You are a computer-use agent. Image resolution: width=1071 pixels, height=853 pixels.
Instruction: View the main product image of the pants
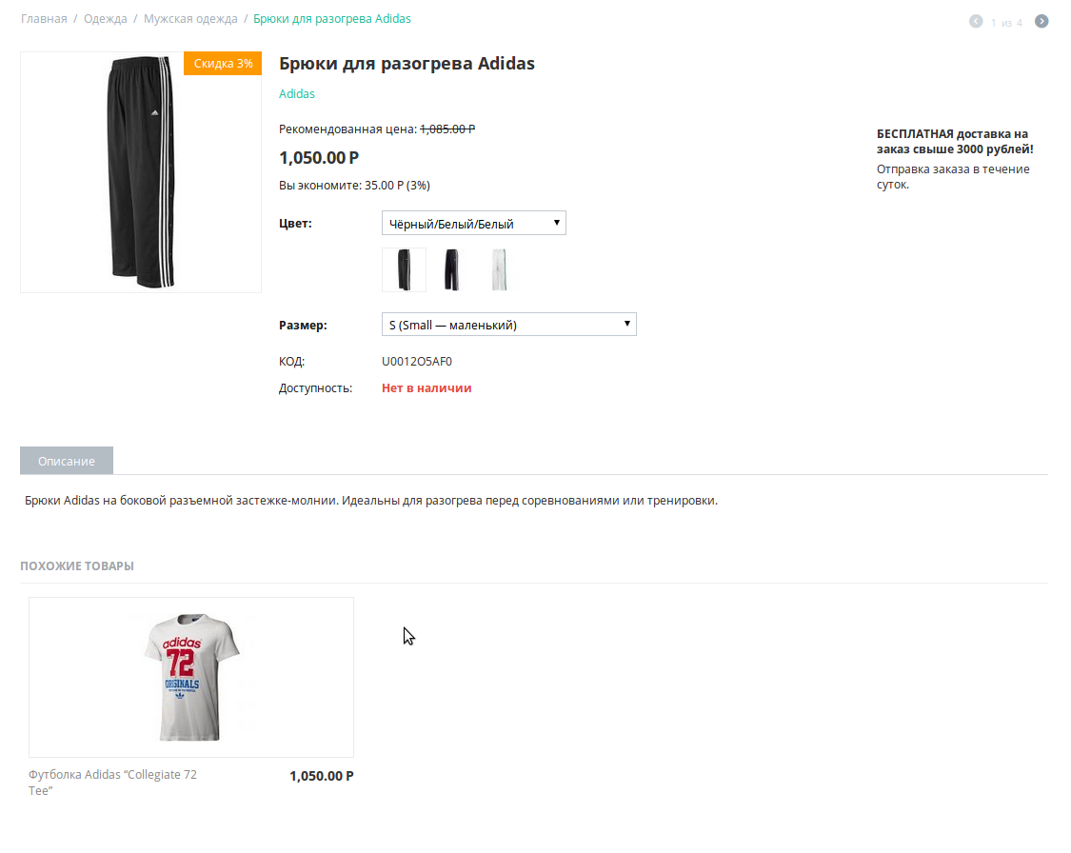[x=141, y=172]
